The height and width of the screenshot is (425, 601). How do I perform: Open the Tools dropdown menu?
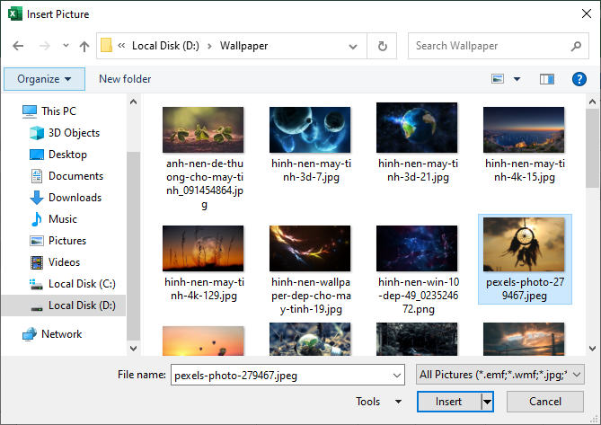(x=379, y=402)
